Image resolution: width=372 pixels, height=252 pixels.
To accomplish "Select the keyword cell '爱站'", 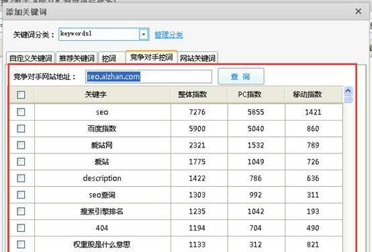I will 102,162.
